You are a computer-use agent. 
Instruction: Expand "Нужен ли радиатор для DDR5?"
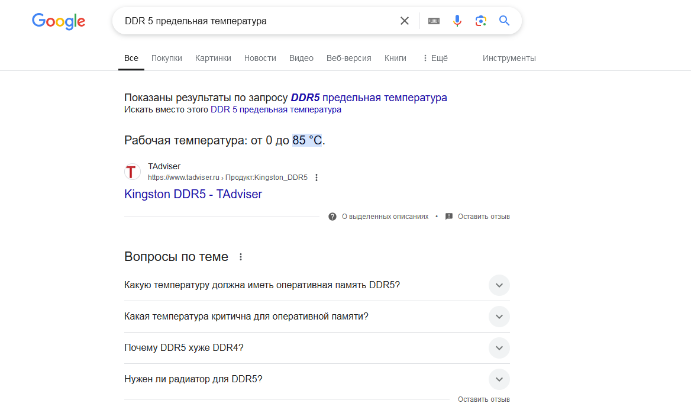tap(499, 379)
